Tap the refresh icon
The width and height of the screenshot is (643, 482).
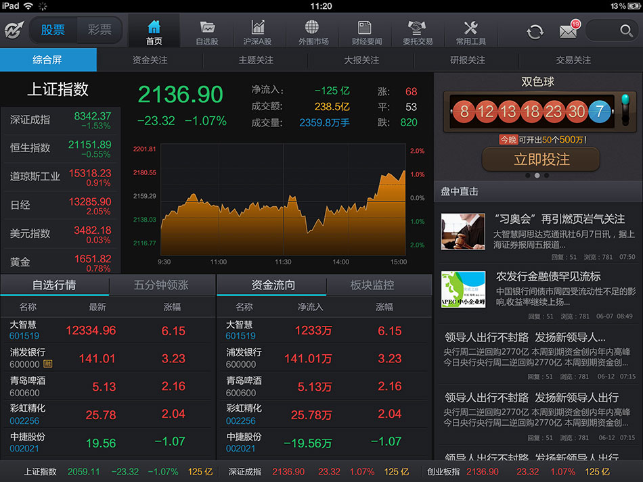535,31
